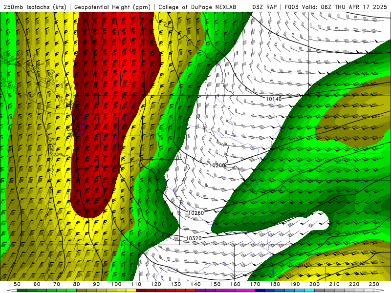Click the 140 value on the color scale

[x=195, y=284]
